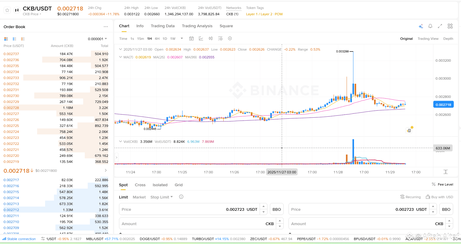
Task: Open chart display settings list icon
Action: click(220, 38)
